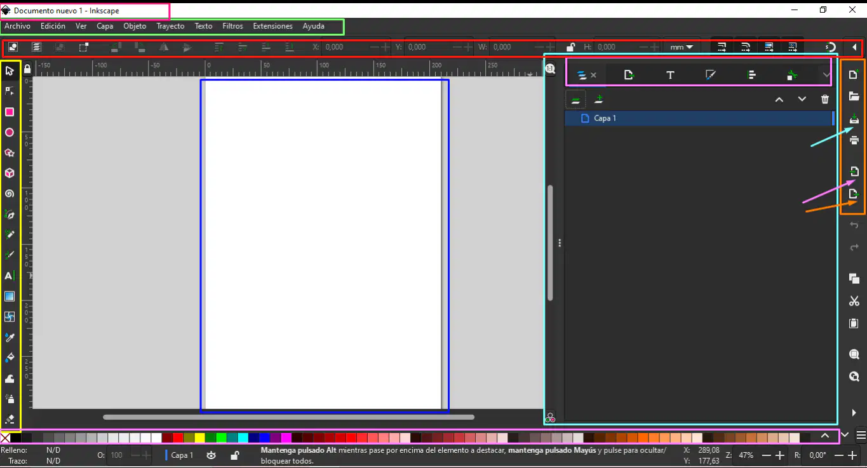Toggle guide lock beside the ruler
This screenshot has height=468, width=867.
click(27, 69)
